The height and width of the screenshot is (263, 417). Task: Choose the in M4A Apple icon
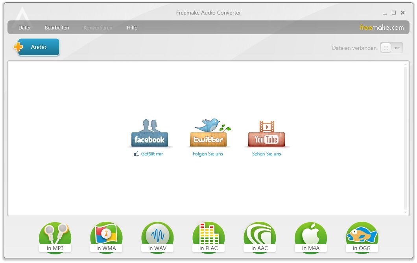click(x=311, y=238)
